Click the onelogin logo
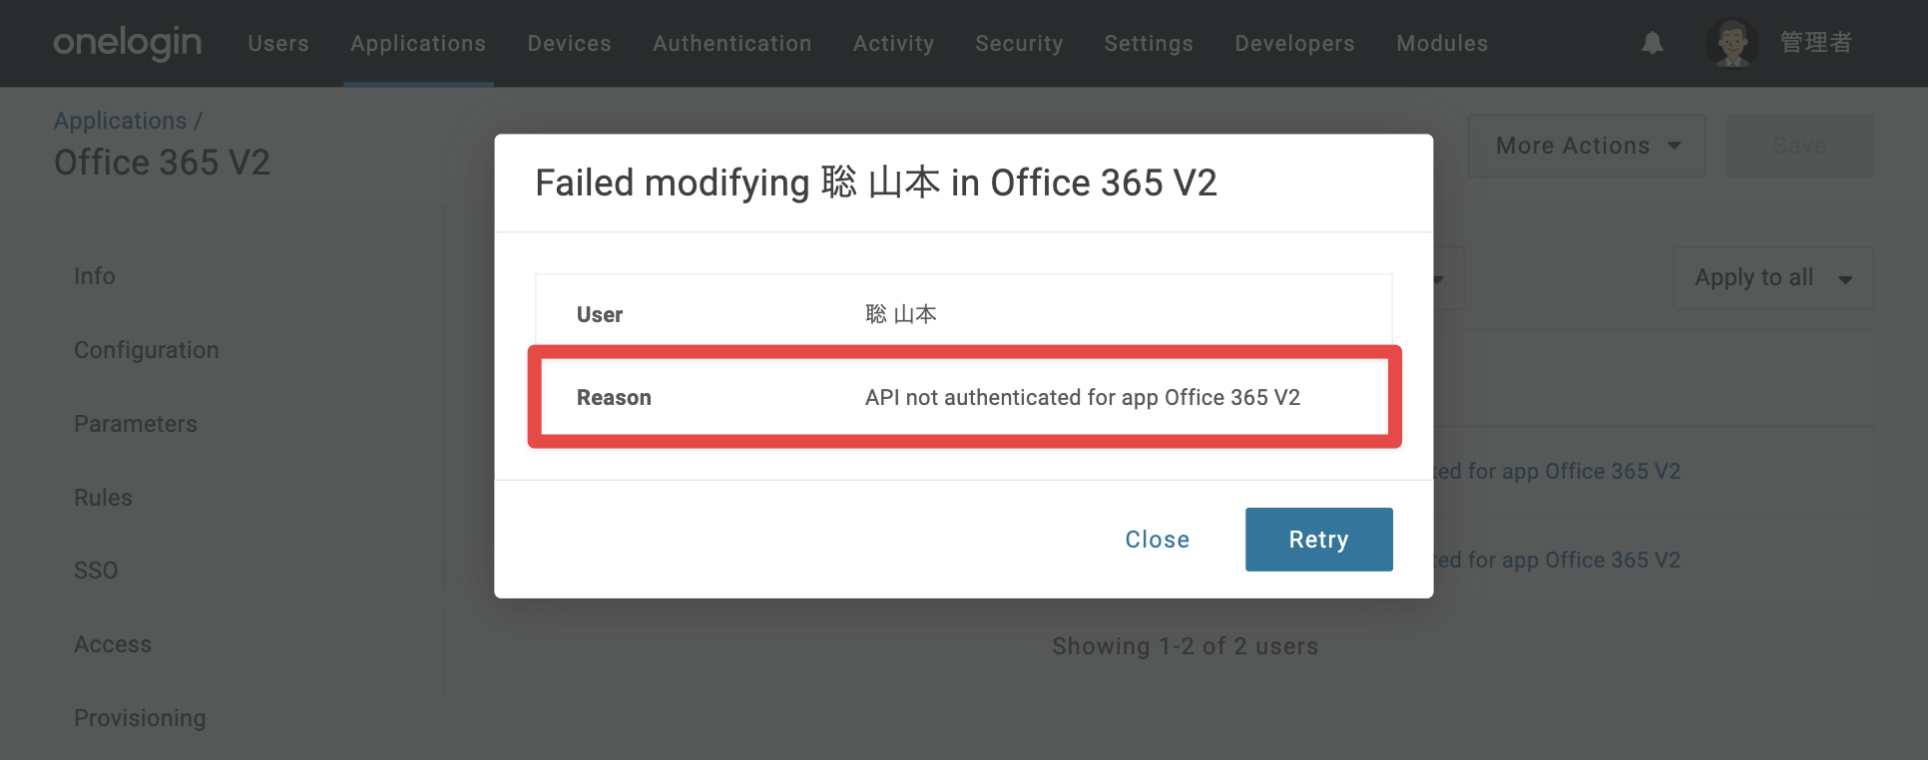Viewport: 1928px width, 760px height. [x=128, y=43]
